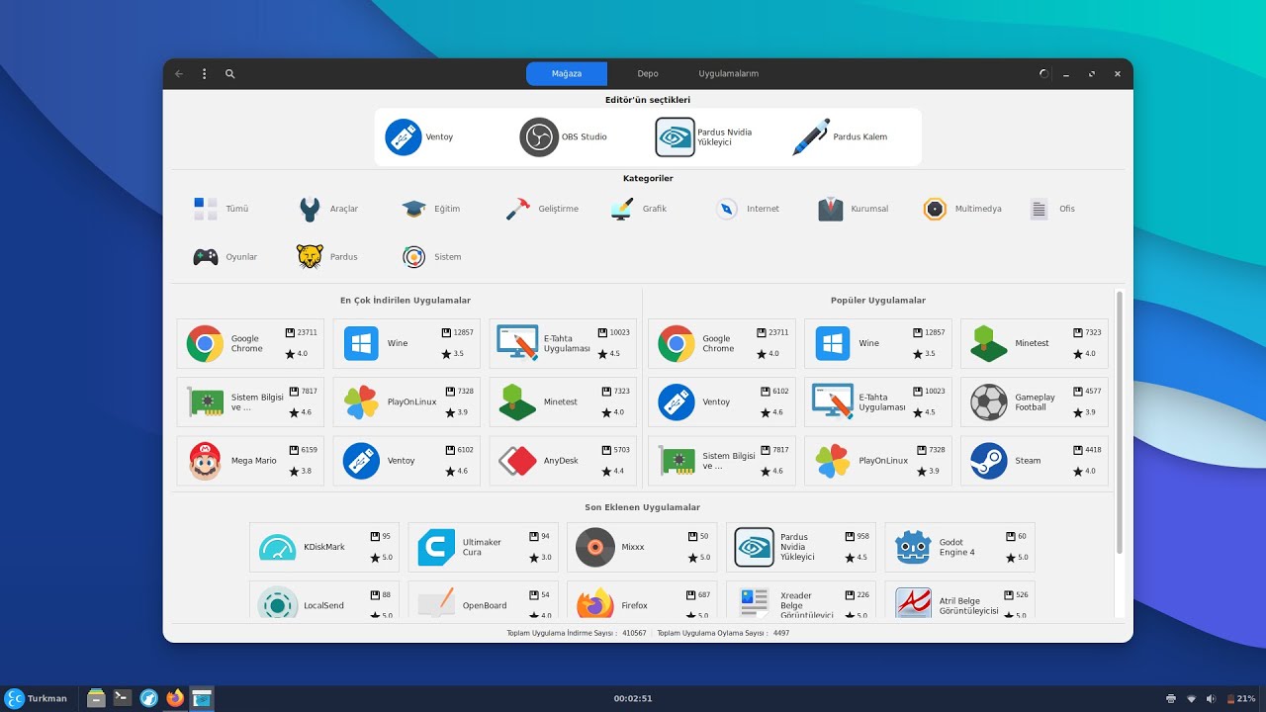Open PlayOnLinux in En Çok İndirilen

[407, 401]
